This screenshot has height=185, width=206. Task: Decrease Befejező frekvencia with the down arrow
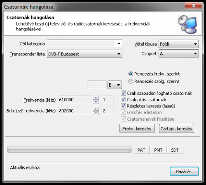pos(96,113)
